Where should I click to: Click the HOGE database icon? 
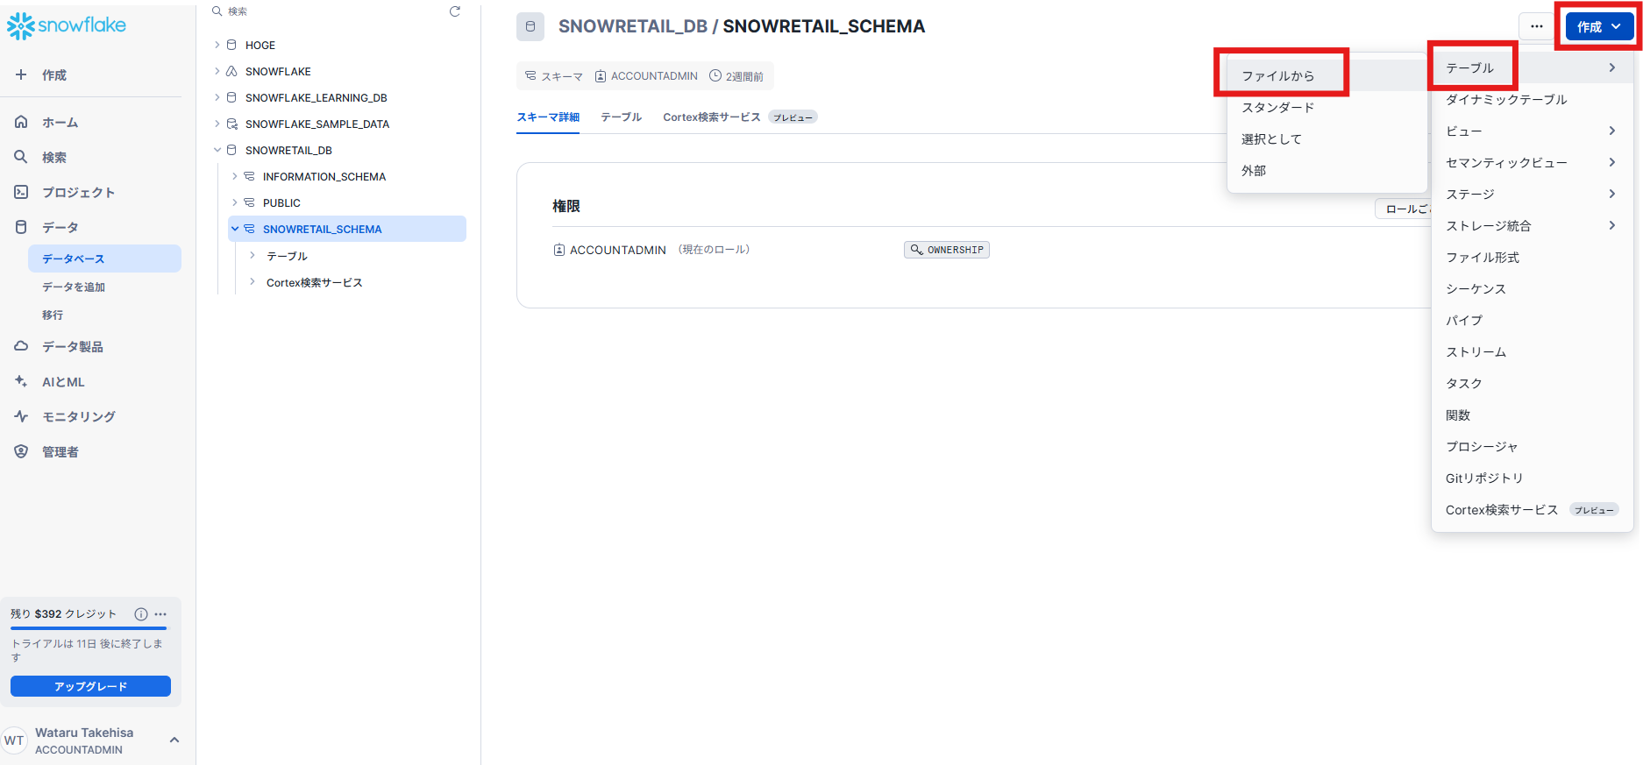tap(231, 45)
